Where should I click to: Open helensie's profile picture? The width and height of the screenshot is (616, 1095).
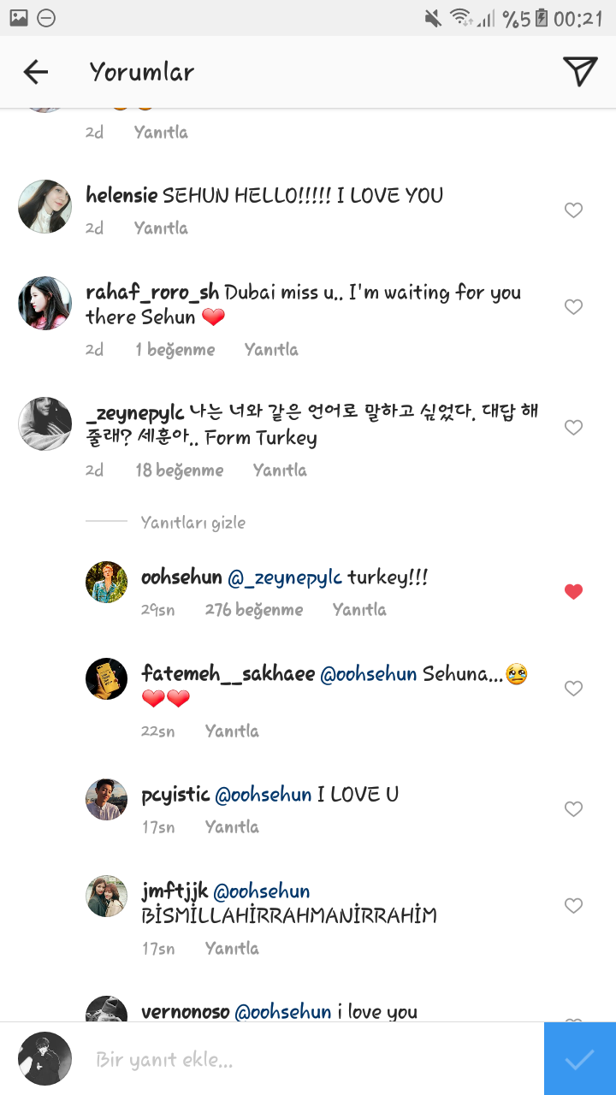point(44,206)
